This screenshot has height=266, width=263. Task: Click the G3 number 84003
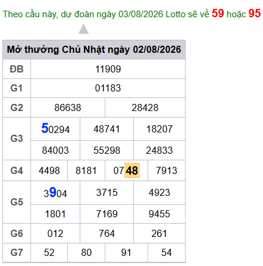pyautogui.click(x=55, y=150)
